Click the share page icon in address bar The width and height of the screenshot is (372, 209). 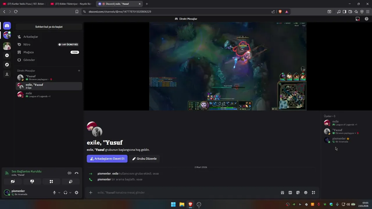[x=273, y=12]
